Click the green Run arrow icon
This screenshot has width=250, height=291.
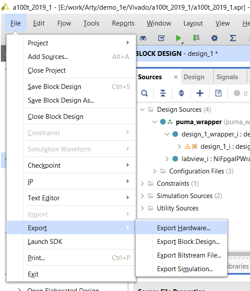click(x=179, y=38)
